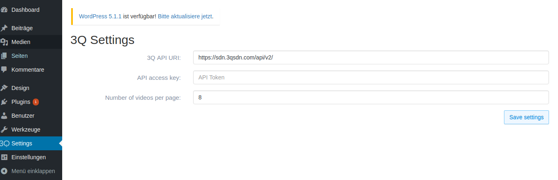
Task: Follow the WordPress 5.1.1 link
Action: [100, 17]
